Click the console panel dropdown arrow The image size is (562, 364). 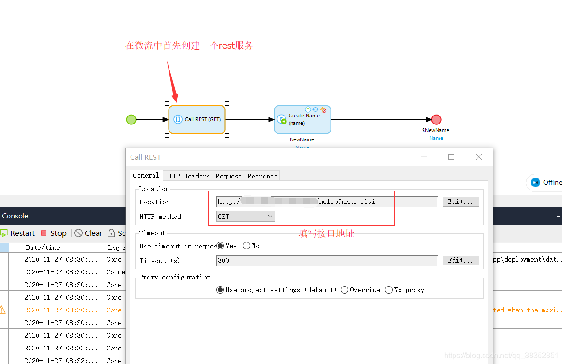tap(558, 216)
